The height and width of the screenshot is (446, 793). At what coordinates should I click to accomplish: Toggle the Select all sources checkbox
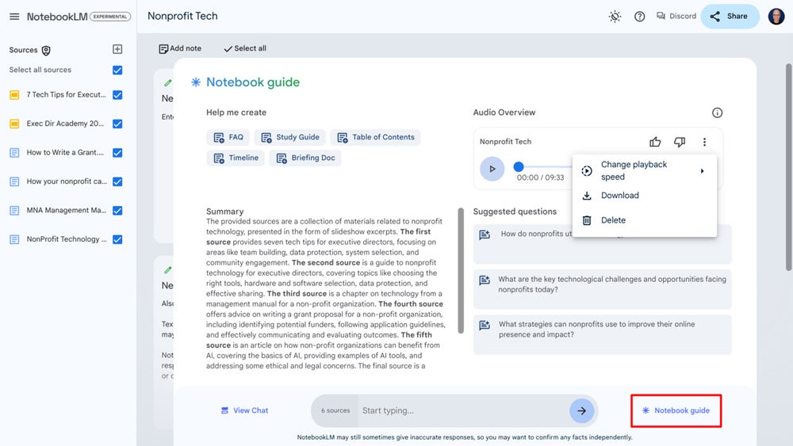(117, 71)
